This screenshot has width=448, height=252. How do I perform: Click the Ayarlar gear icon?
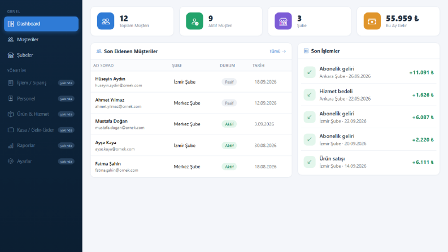[x=11, y=161]
